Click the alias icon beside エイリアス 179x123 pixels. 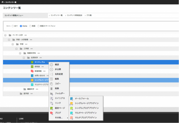(52, 98)
